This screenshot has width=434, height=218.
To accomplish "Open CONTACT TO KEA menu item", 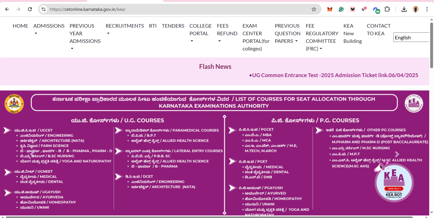I will (x=378, y=30).
